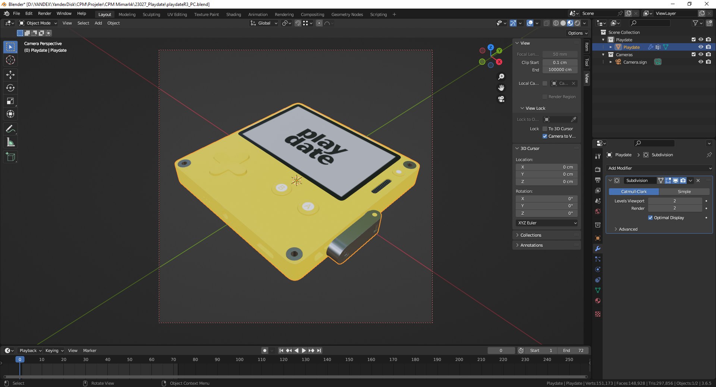Switch to rendered viewport shading
The width and height of the screenshot is (716, 387).
[x=577, y=23]
